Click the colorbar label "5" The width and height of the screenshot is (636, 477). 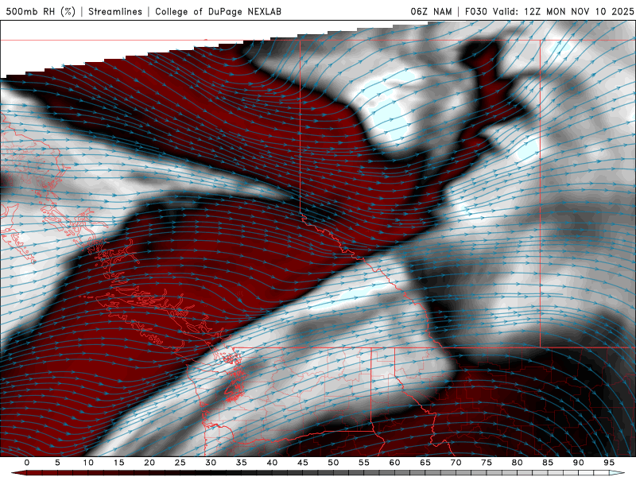(57, 463)
